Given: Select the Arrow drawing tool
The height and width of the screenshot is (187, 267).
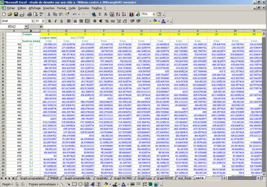Looking at the screenshot, I should tap(68, 184).
